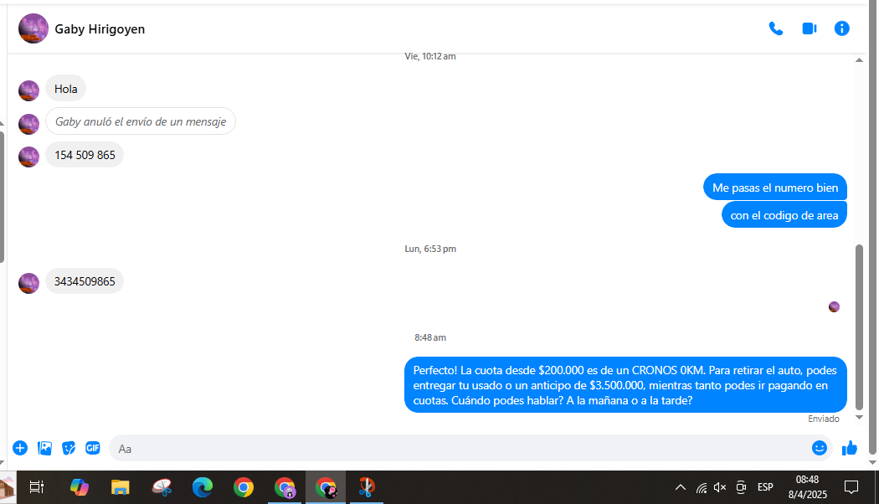
Task: Open the clock showing 08:48 8/4/2025
Action: point(807,486)
